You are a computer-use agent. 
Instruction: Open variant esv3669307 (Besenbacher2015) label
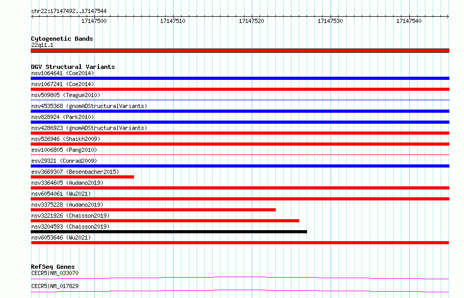[75, 172]
